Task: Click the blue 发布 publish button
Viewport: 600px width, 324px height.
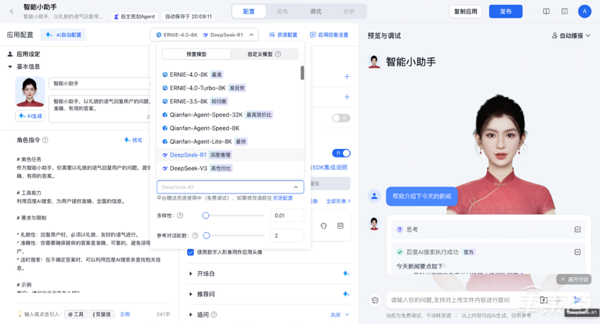Action: pyautogui.click(x=505, y=12)
